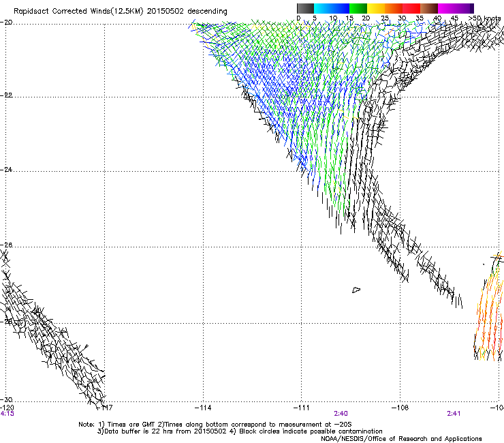
Task: Click the cyan-to-blue 5–15 knots legend segment
Action: coord(332,8)
